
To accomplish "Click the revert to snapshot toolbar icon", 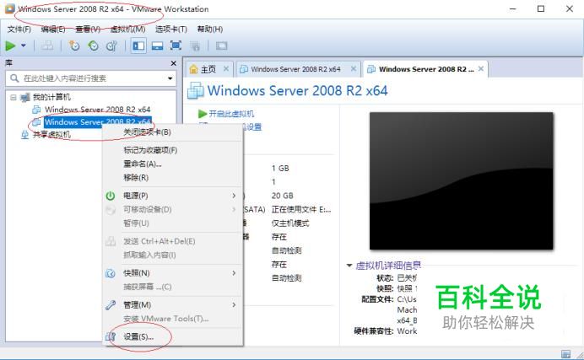I will pos(93,46).
